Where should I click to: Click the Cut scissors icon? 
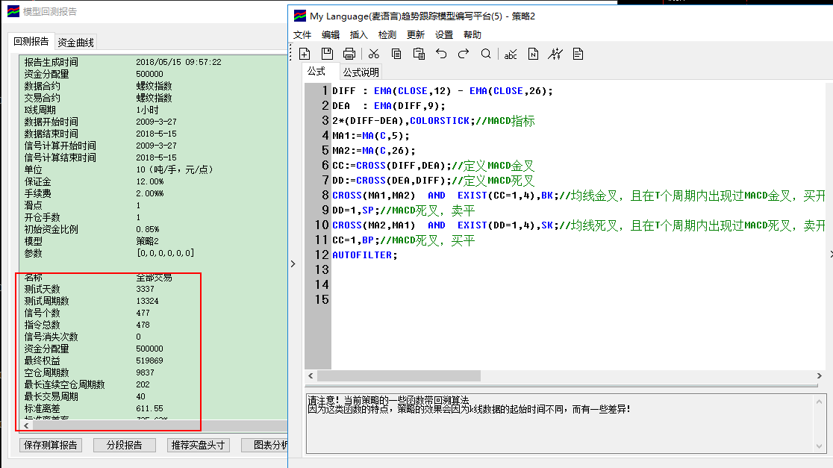[x=374, y=54]
